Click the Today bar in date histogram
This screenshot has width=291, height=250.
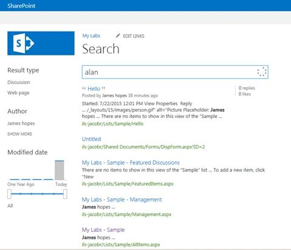[60, 170]
